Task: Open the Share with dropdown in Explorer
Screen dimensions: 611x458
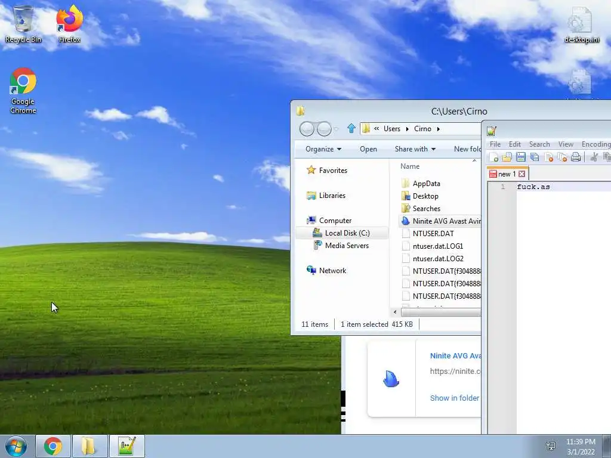Action: (x=415, y=149)
